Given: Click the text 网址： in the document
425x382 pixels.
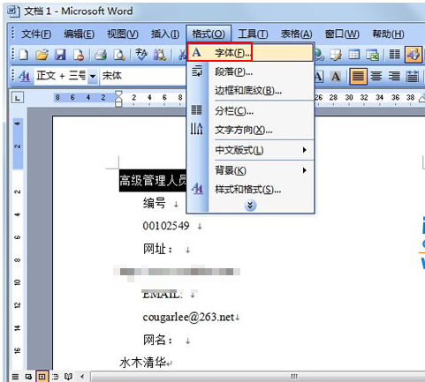Looking at the screenshot, I should (x=158, y=249).
